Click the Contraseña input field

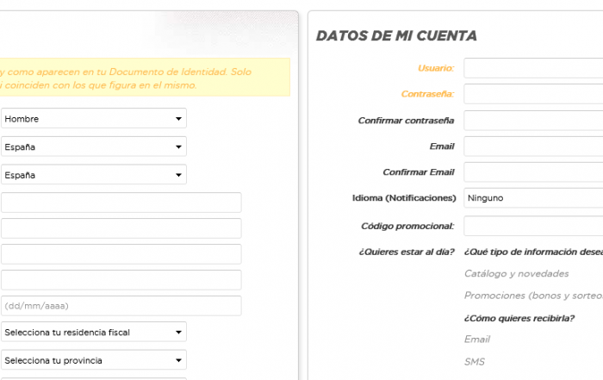[x=533, y=94]
